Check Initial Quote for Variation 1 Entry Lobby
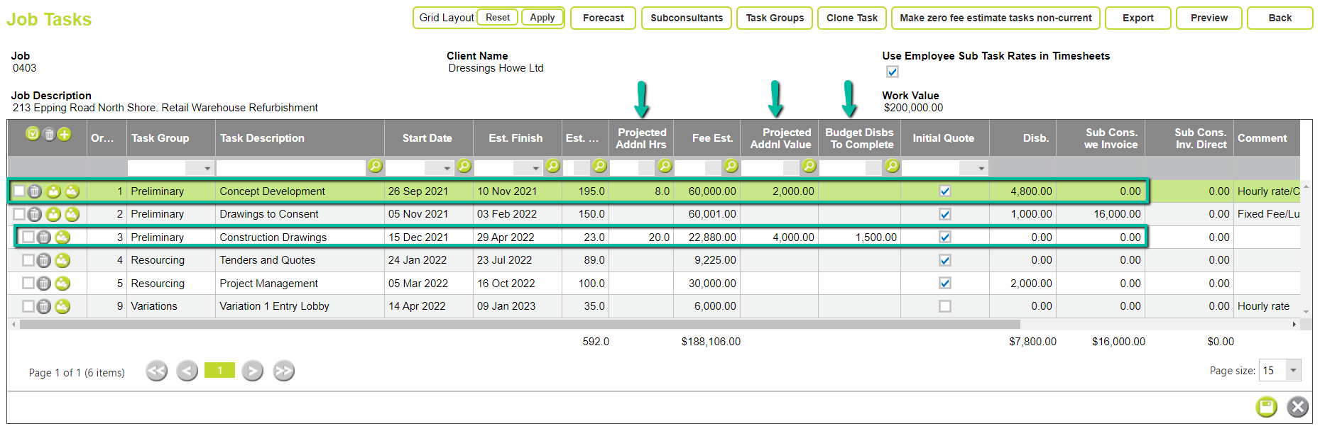Viewport: 1320px width, 431px height. 944,306
